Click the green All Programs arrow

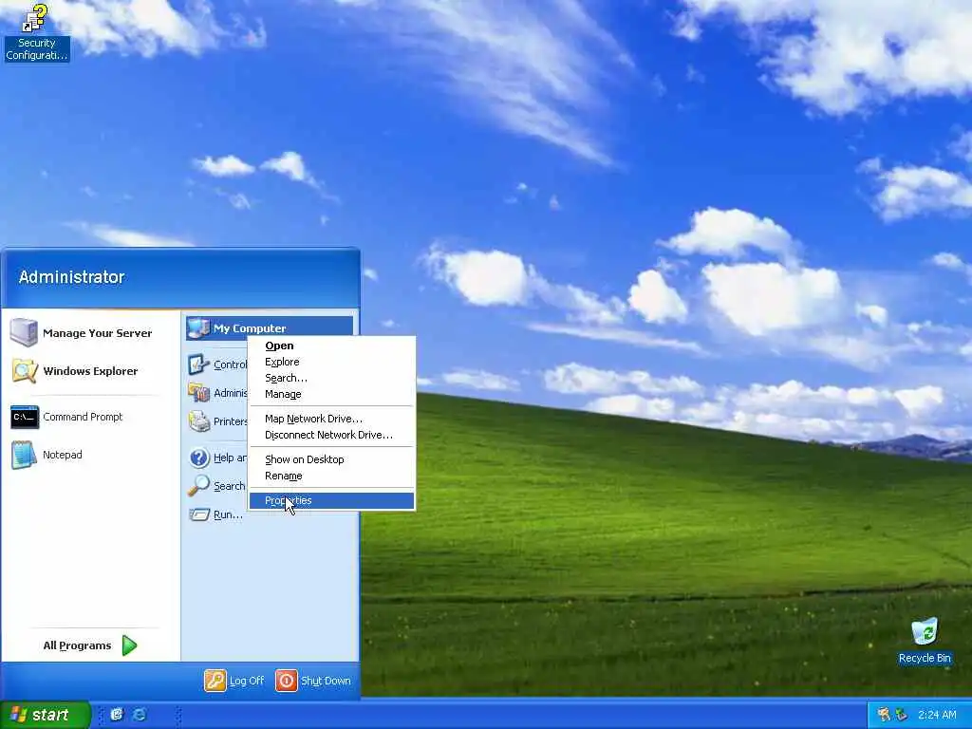pyautogui.click(x=129, y=645)
